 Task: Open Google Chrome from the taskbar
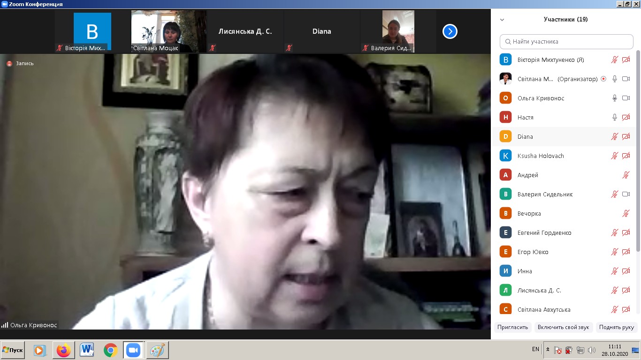pos(110,350)
